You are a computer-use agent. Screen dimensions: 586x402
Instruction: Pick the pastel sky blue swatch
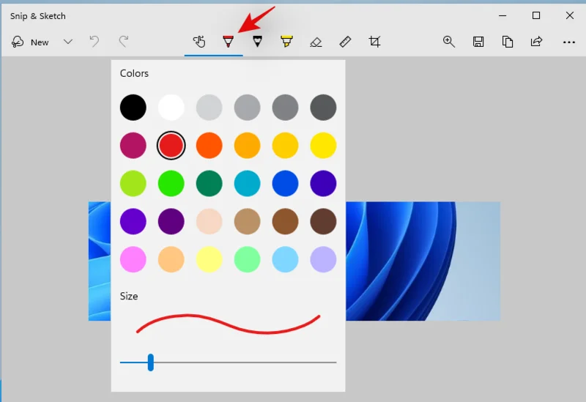pyautogui.click(x=285, y=259)
